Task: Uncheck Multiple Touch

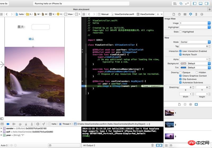Action: click(x=180, y=55)
